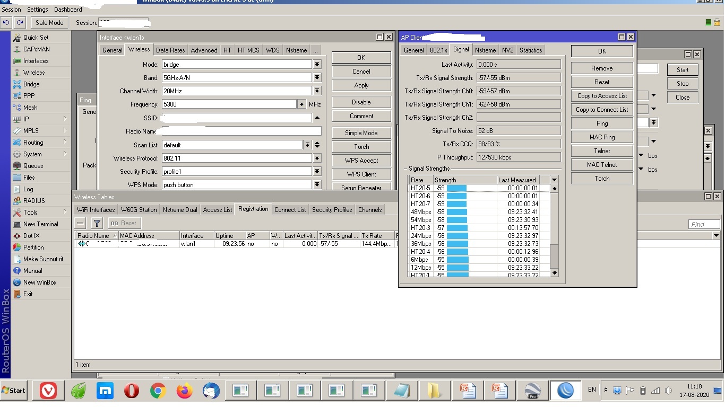
Task: Click the Frequency input field
Action: pos(229,104)
